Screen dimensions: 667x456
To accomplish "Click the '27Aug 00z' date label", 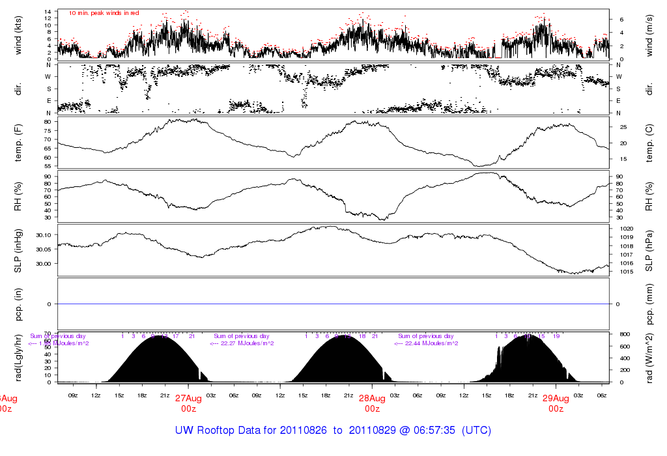I will tap(188, 403).
